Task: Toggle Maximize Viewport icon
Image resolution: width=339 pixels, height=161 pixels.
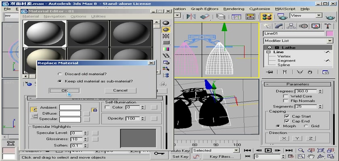Action: tap(331, 156)
